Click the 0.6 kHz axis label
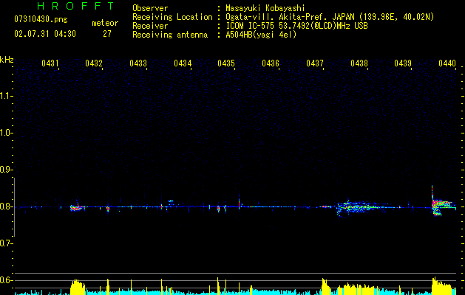This screenshot has height=295, width=465. pos(6,280)
